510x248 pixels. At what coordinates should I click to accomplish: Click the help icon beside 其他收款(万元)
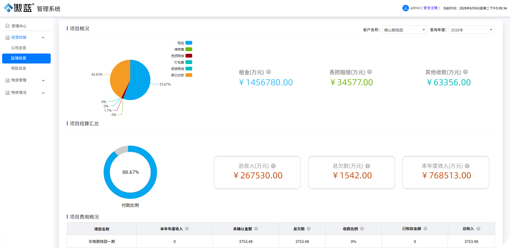466,72
